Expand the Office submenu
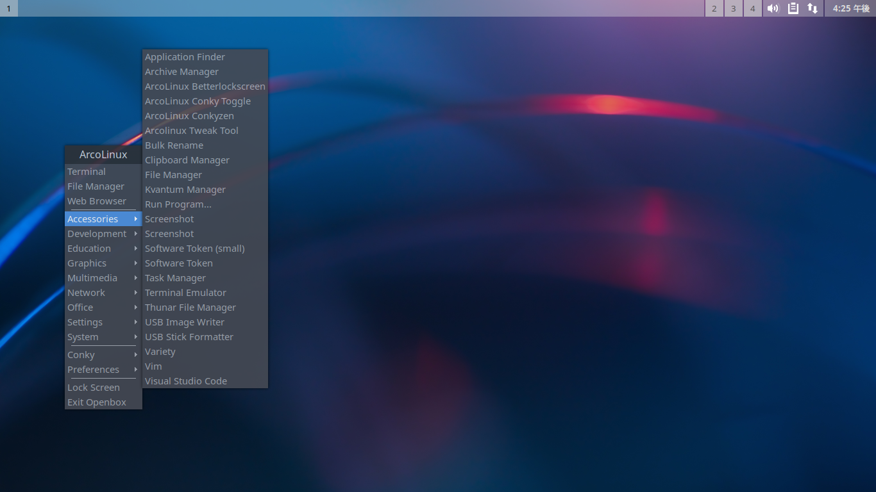Image resolution: width=876 pixels, height=492 pixels. pyautogui.click(x=103, y=307)
